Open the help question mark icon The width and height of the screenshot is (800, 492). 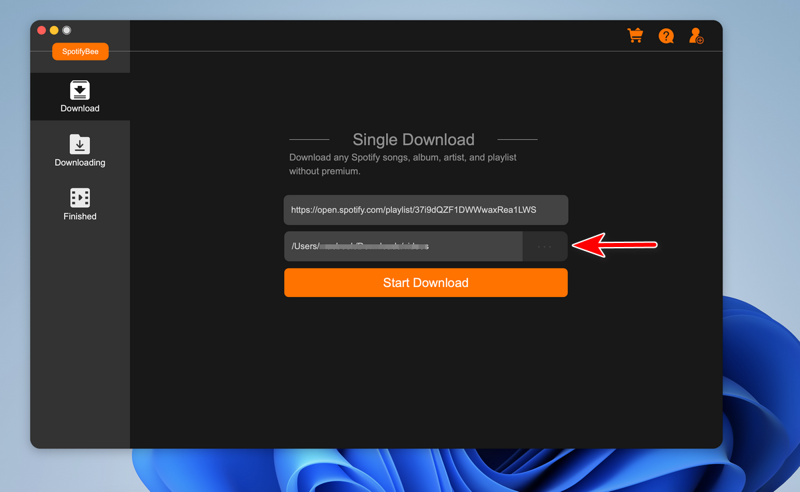click(666, 36)
